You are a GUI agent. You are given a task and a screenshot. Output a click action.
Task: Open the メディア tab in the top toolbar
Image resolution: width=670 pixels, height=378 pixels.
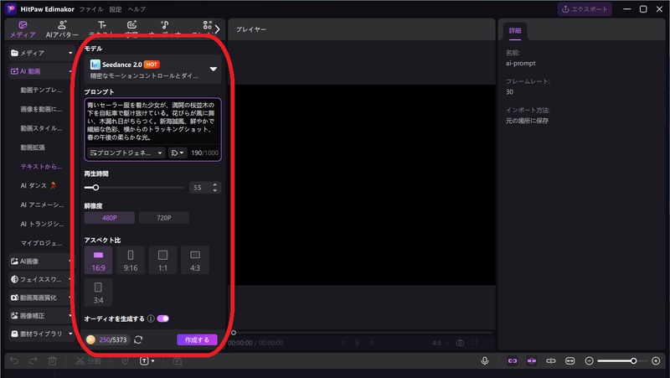23,29
